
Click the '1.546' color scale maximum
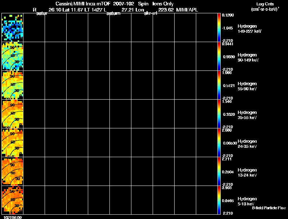227,101
